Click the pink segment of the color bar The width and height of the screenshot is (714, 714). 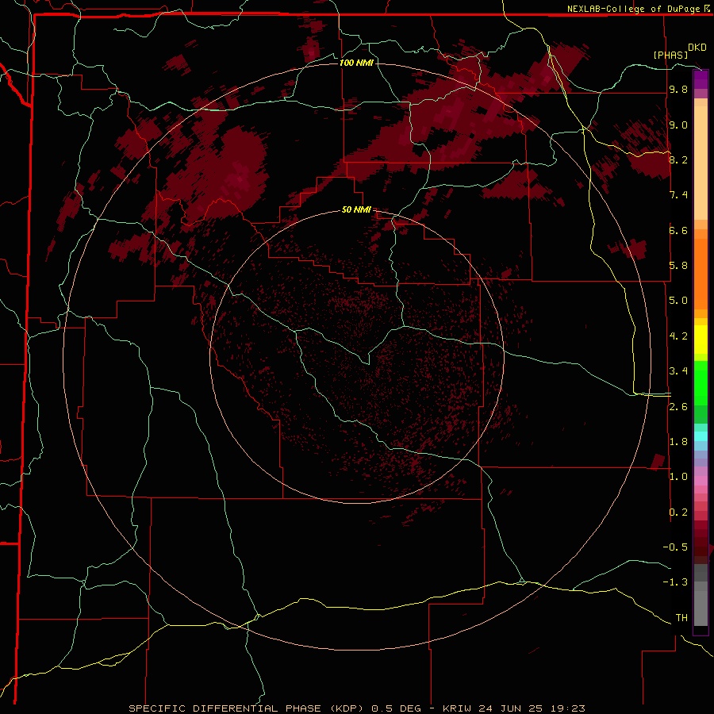click(x=701, y=481)
